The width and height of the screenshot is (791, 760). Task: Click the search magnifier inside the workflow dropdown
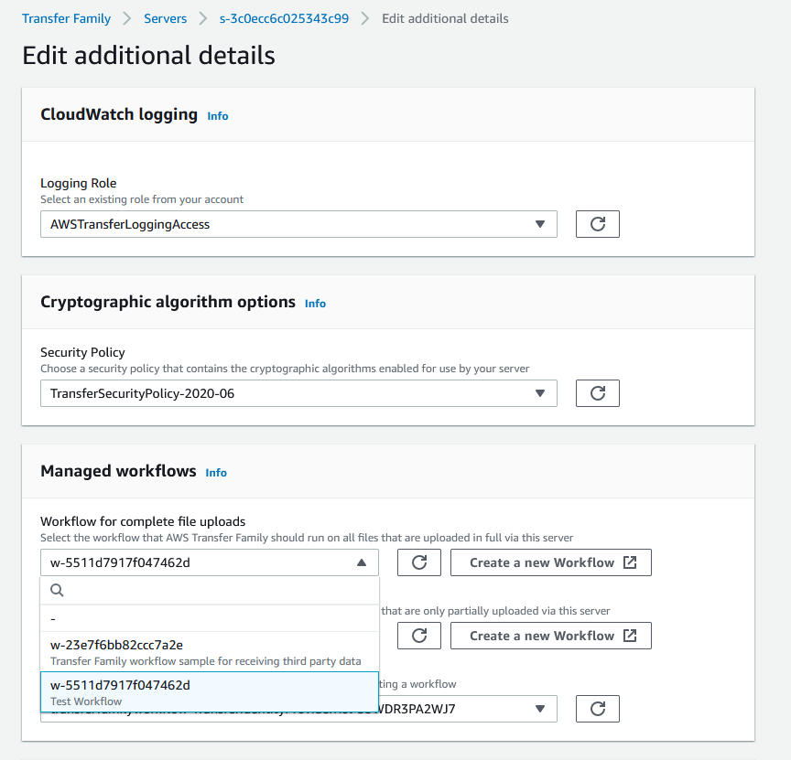click(x=57, y=590)
